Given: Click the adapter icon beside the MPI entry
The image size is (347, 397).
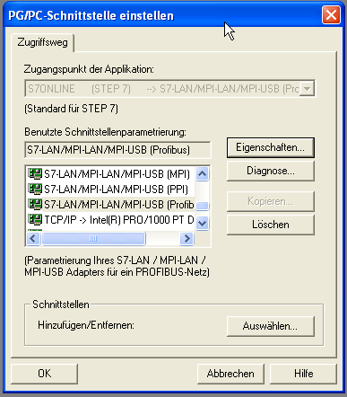Looking at the screenshot, I should coord(35,173).
